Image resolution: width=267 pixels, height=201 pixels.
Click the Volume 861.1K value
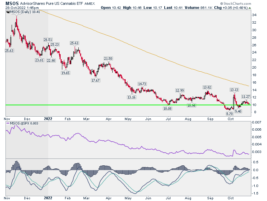tap(199, 8)
